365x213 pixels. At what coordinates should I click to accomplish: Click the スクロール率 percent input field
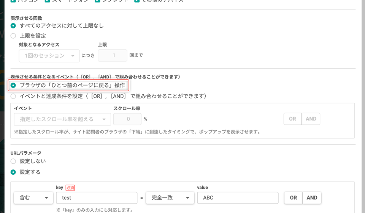pyautogui.click(x=127, y=119)
